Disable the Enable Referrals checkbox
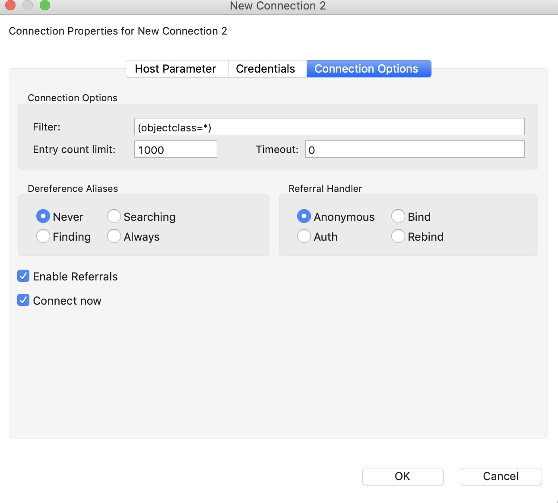558x503 pixels. point(24,276)
